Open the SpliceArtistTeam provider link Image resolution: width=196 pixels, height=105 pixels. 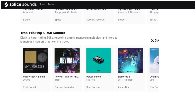tap(96, 20)
